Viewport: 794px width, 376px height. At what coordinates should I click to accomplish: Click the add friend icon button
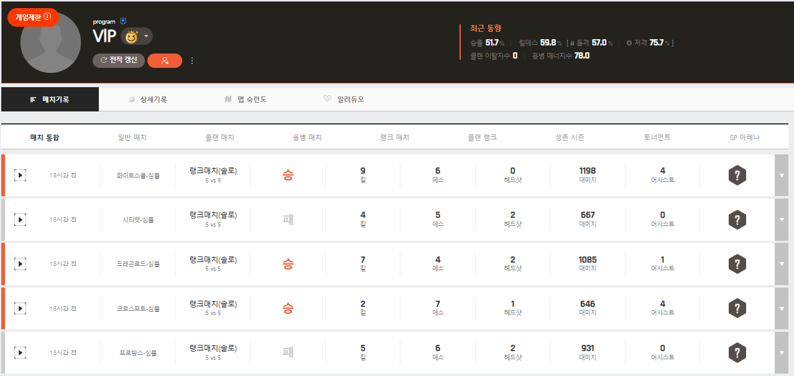(165, 60)
